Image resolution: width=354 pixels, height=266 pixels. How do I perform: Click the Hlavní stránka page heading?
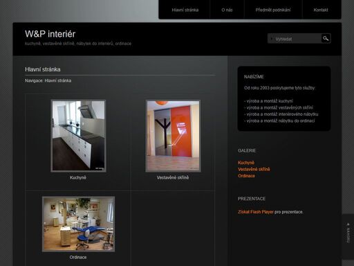point(43,69)
